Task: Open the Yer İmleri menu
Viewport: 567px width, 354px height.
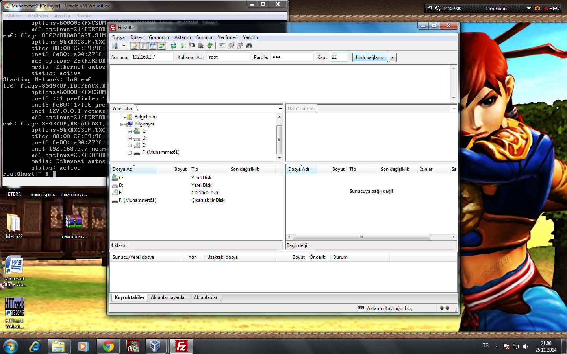Action: pos(228,37)
